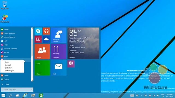
Task: Open the taskbar clock and date
Action: 170,96
